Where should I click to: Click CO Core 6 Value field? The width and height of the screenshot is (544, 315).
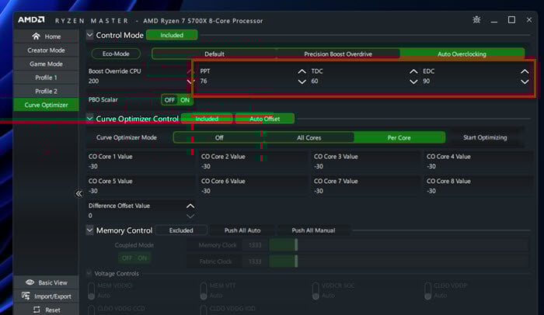[x=253, y=186]
